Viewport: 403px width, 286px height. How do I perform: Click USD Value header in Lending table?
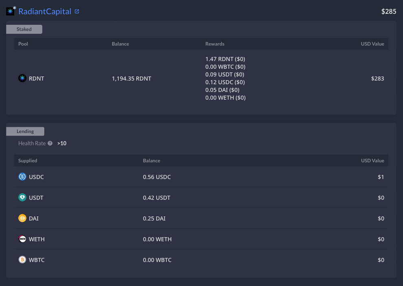click(x=373, y=160)
